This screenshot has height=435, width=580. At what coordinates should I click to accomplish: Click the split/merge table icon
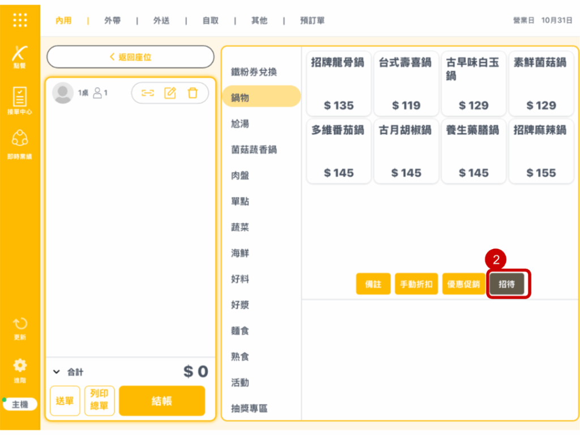click(x=148, y=93)
